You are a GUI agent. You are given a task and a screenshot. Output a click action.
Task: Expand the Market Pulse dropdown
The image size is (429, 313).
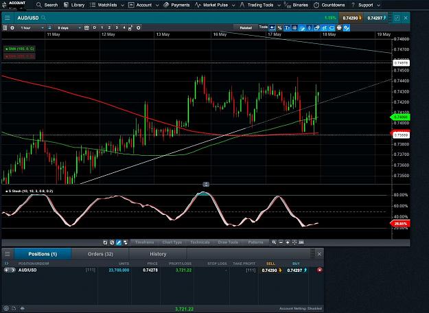click(x=233, y=5)
